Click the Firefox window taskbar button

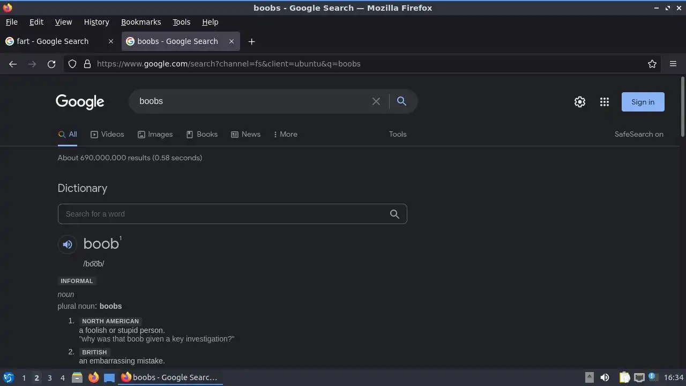click(x=170, y=377)
